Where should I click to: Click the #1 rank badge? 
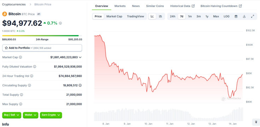pos(39,14)
